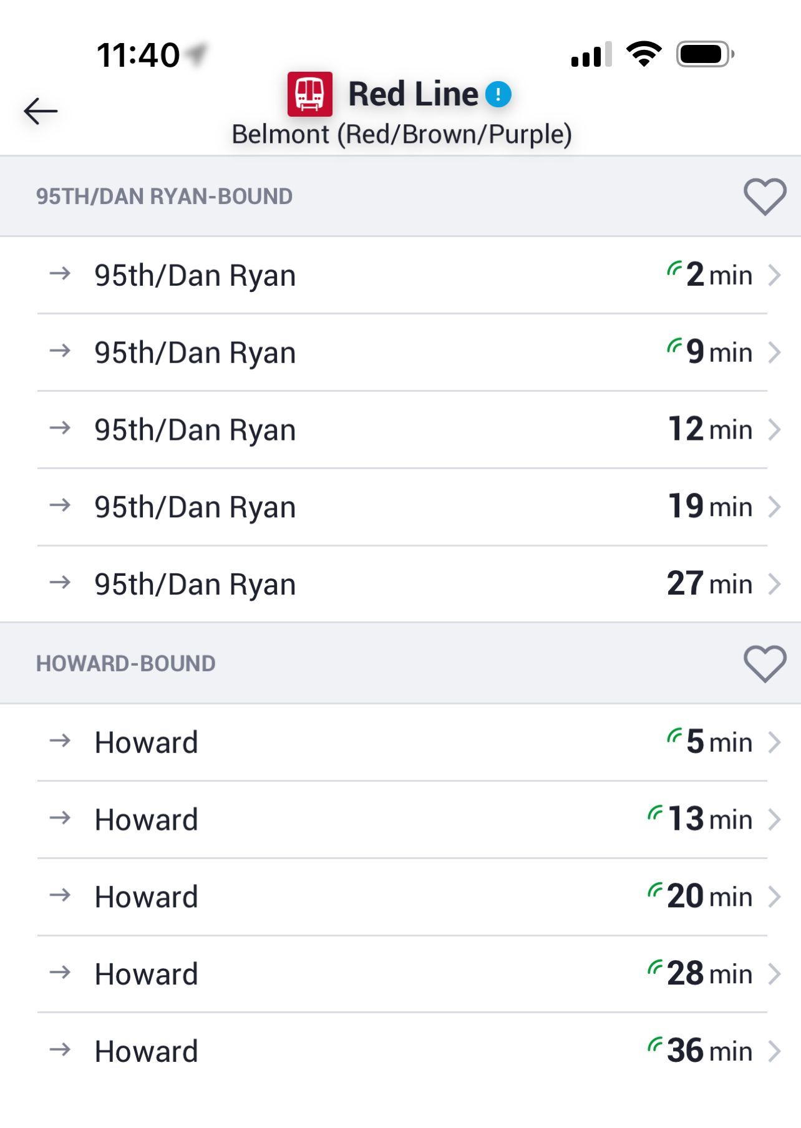Open the Howard 28 min train
This screenshot has width=801, height=1128.
pos(399,975)
